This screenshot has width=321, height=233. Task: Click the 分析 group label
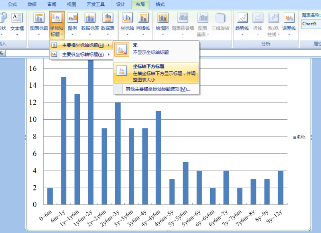click(266, 44)
